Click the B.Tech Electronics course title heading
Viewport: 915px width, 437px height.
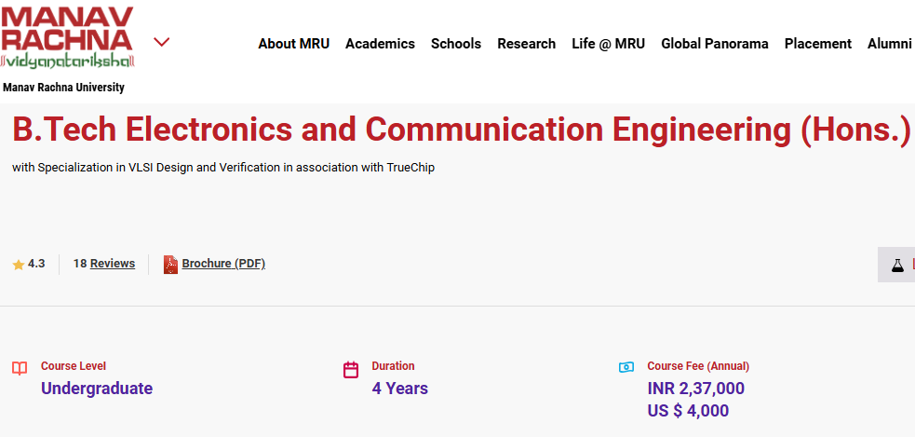pos(461,130)
